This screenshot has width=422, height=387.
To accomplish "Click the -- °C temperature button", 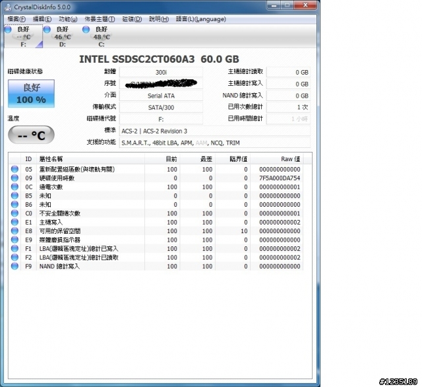I will click(31, 135).
